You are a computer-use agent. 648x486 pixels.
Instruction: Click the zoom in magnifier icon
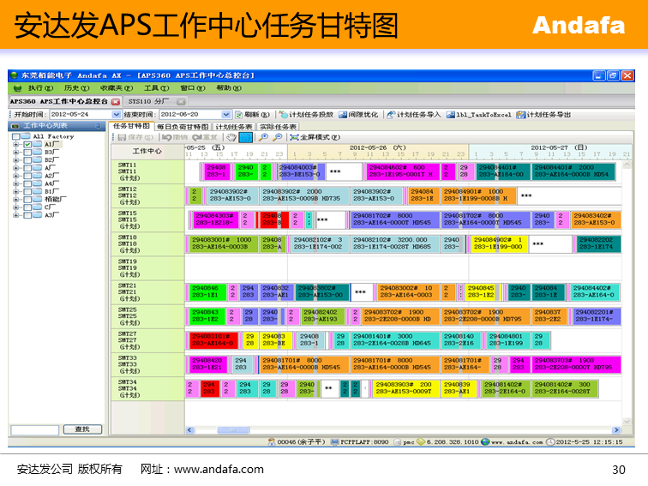tap(263, 137)
